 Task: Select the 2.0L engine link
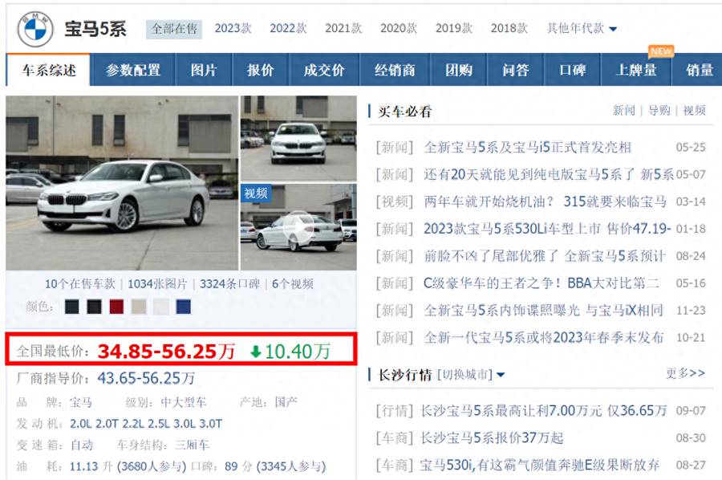[x=80, y=423]
